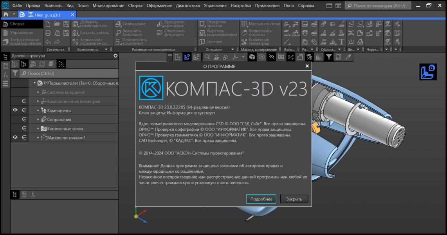Click the filter funnel in tree panel
Viewport: 447px width, 235px height.
[x=15, y=73]
